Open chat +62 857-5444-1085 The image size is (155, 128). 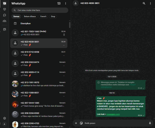(x=39, y=104)
